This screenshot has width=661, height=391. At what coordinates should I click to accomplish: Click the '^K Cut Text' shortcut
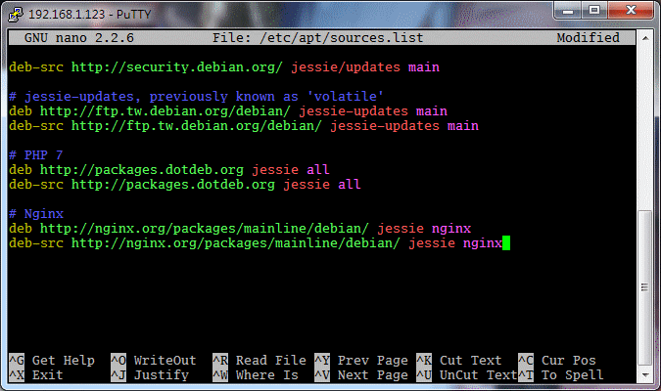[459, 361]
